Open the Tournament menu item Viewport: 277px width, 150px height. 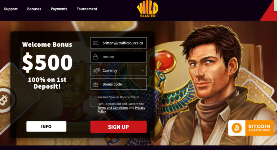(x=87, y=9)
